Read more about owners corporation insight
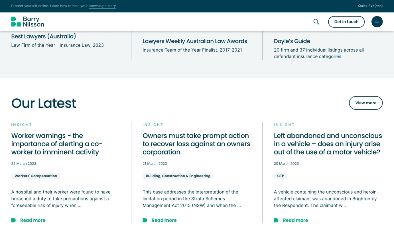Screen dimensions: 394x230 tap(164, 220)
